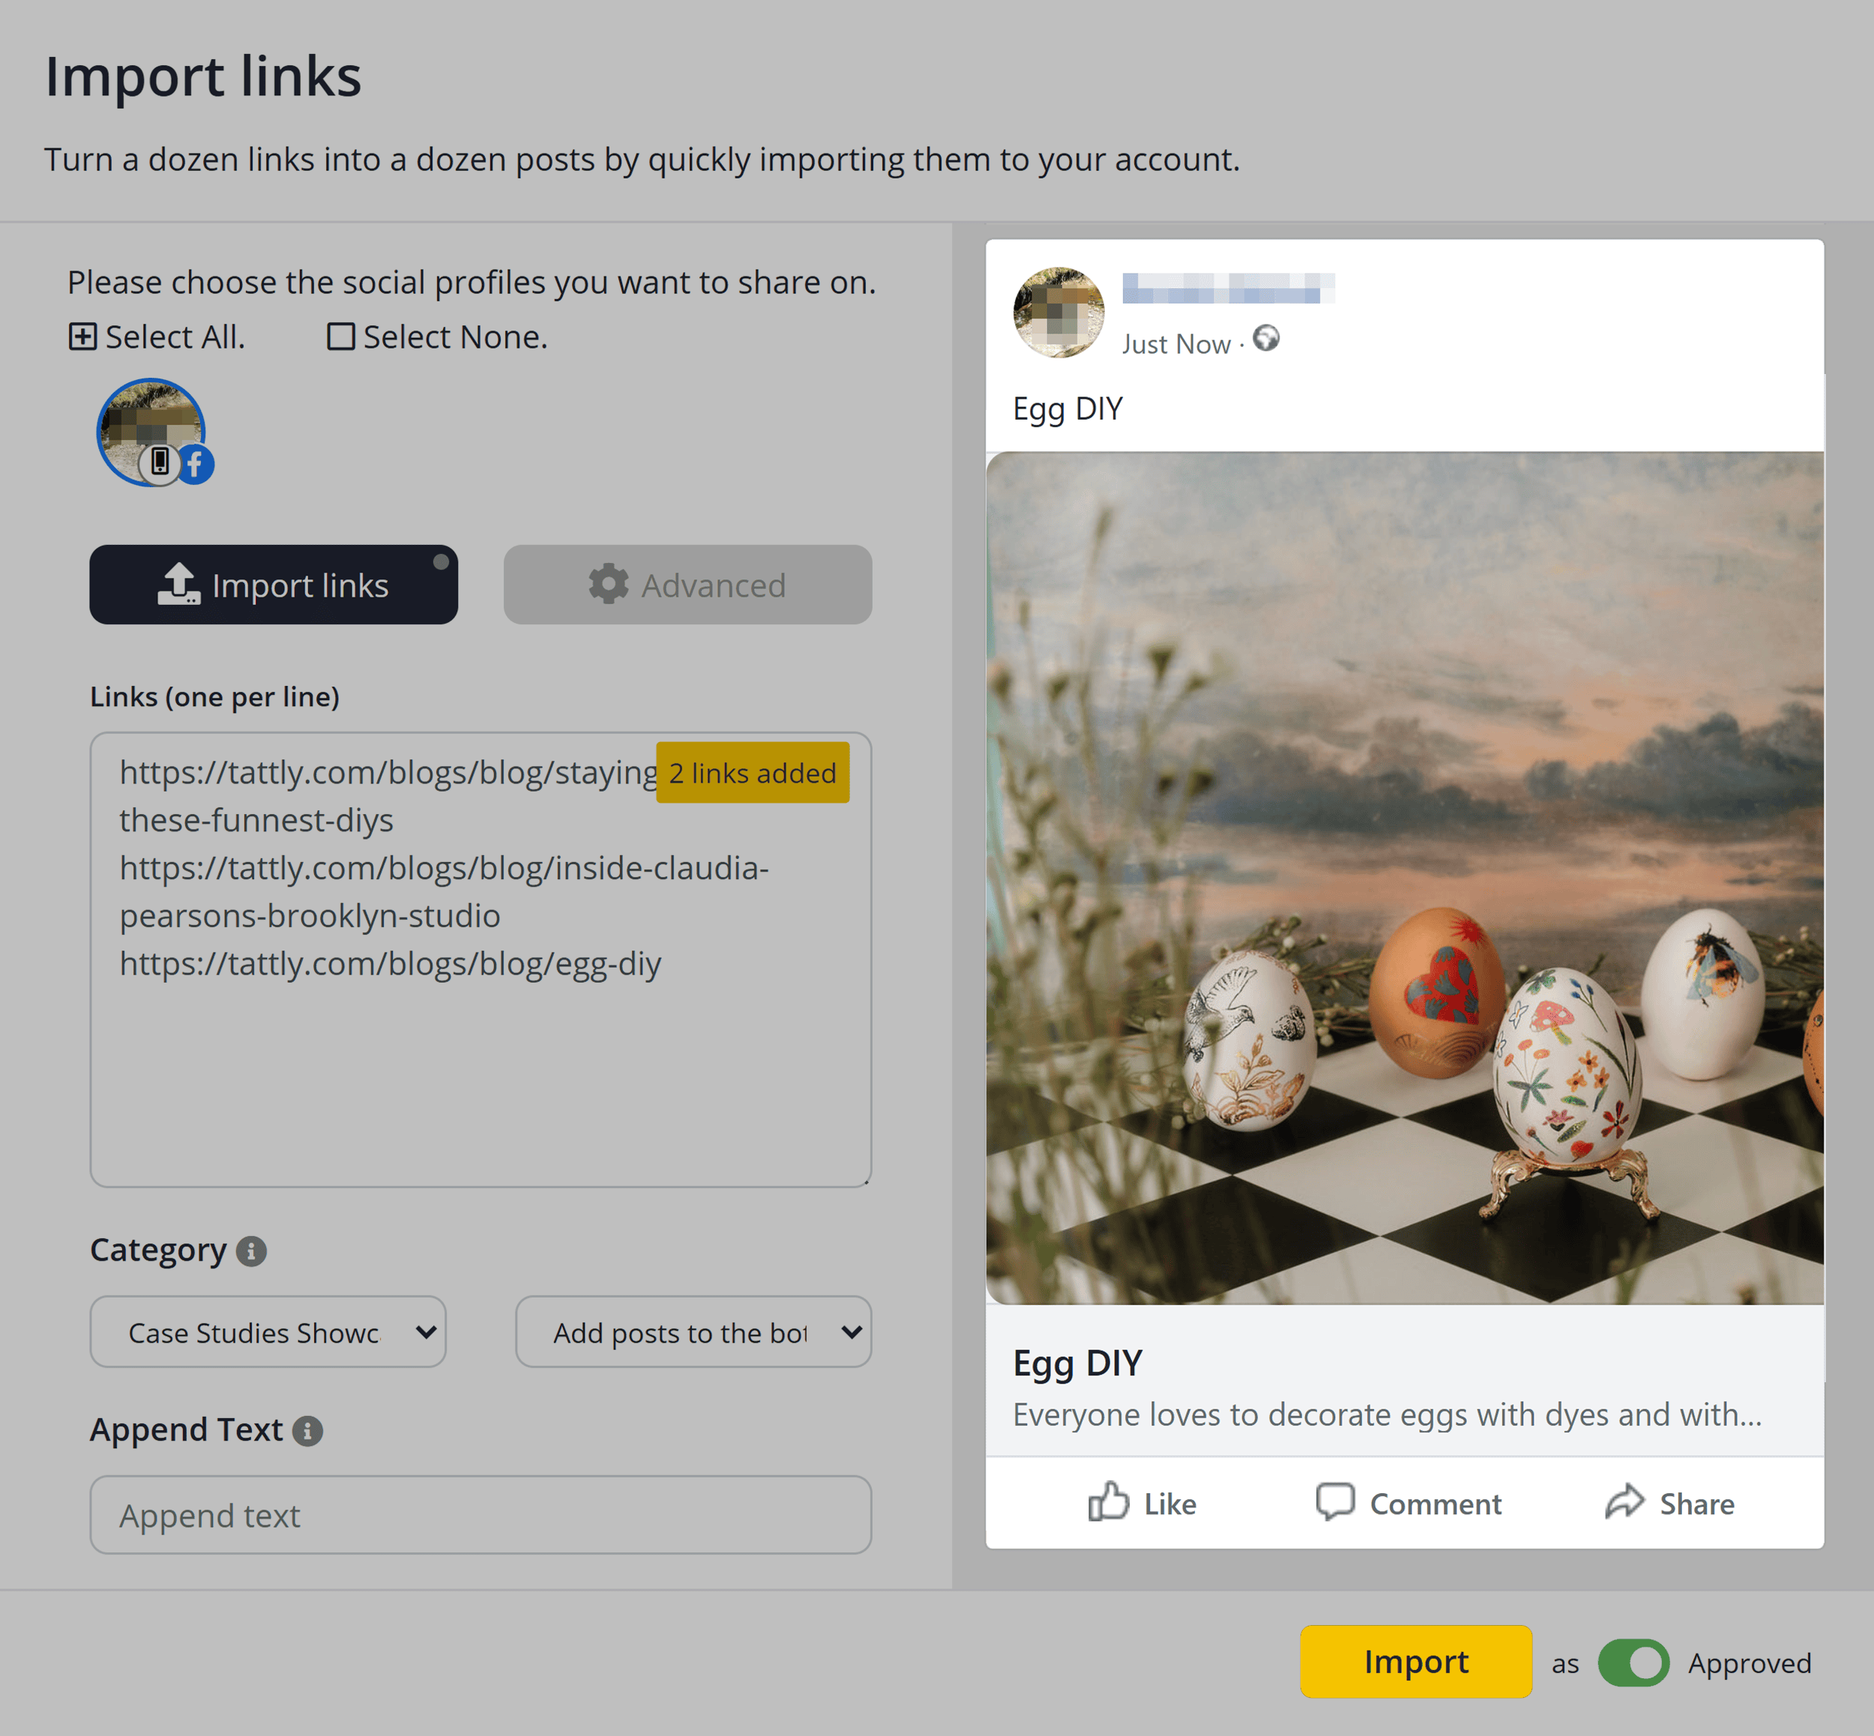Switch to the Advanced tab

pyautogui.click(x=687, y=585)
